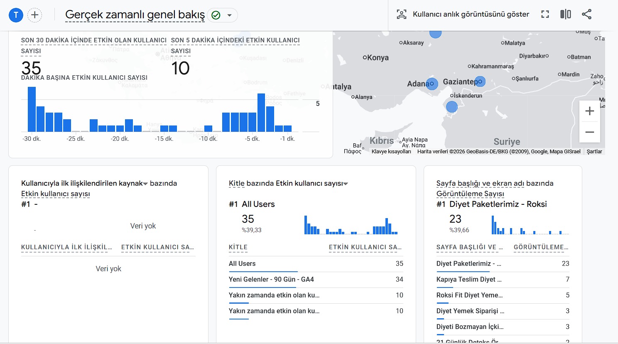Screen dimensions: 618x344
Task: Click the green checkmark status icon
Action: (216, 15)
